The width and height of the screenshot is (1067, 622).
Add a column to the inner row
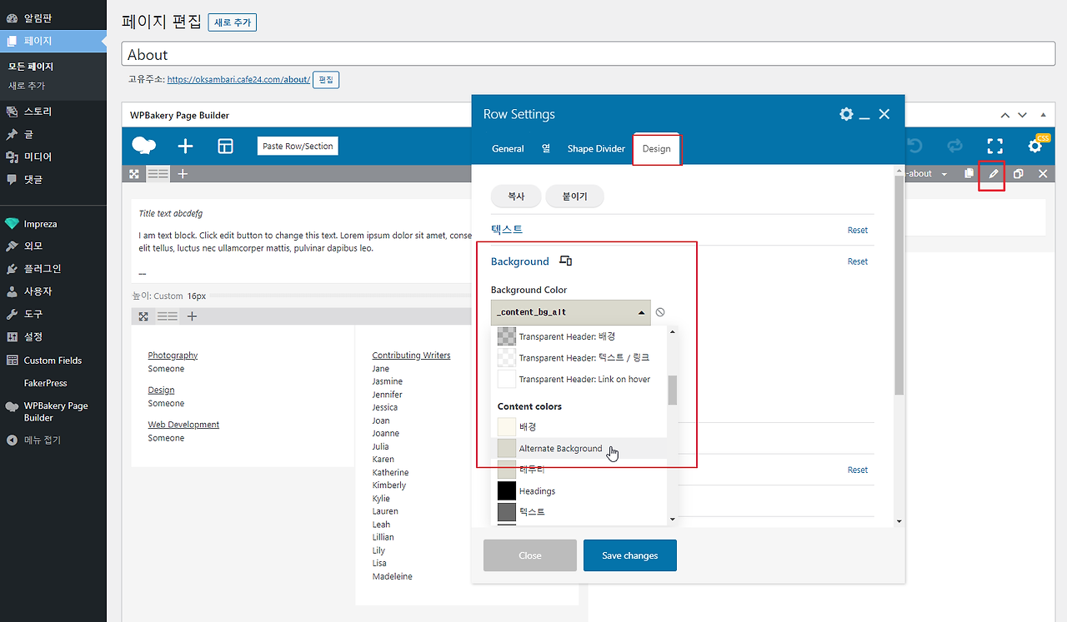tap(193, 316)
